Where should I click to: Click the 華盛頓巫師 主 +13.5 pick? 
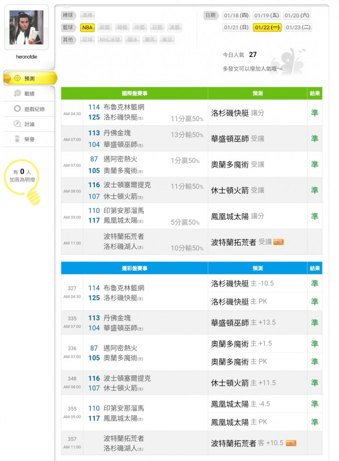pyautogui.click(x=243, y=323)
